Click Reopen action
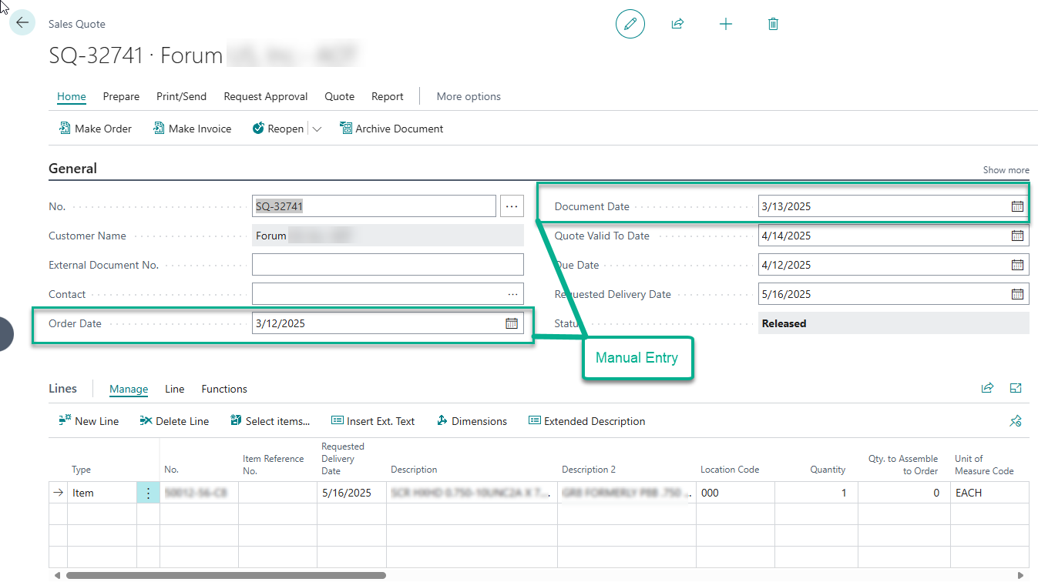Screen dimensions: 1038x582 [278, 129]
